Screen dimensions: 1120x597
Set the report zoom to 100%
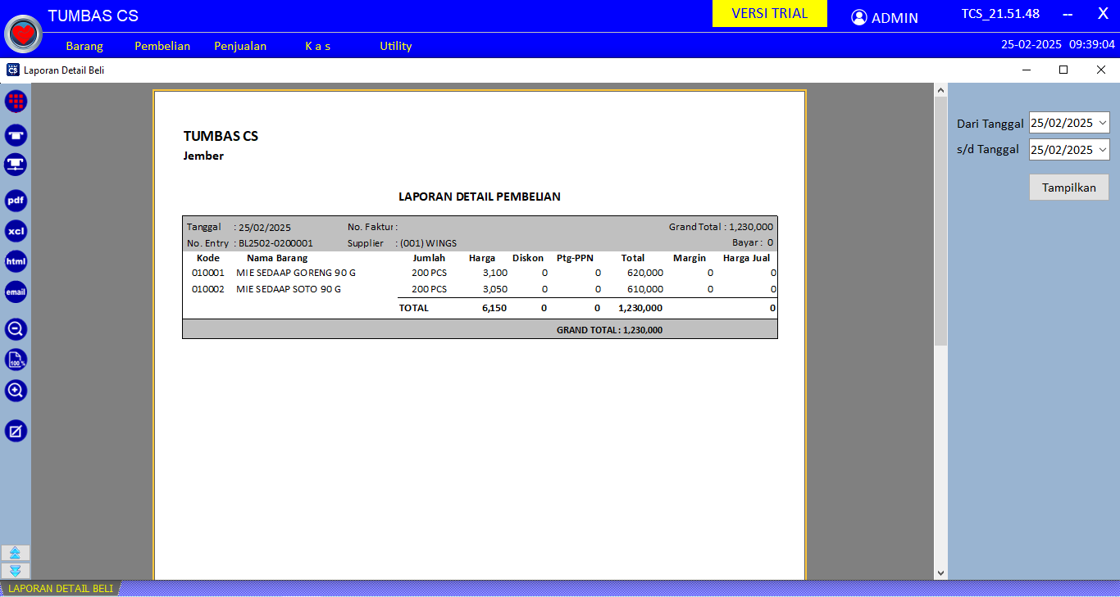[16, 360]
